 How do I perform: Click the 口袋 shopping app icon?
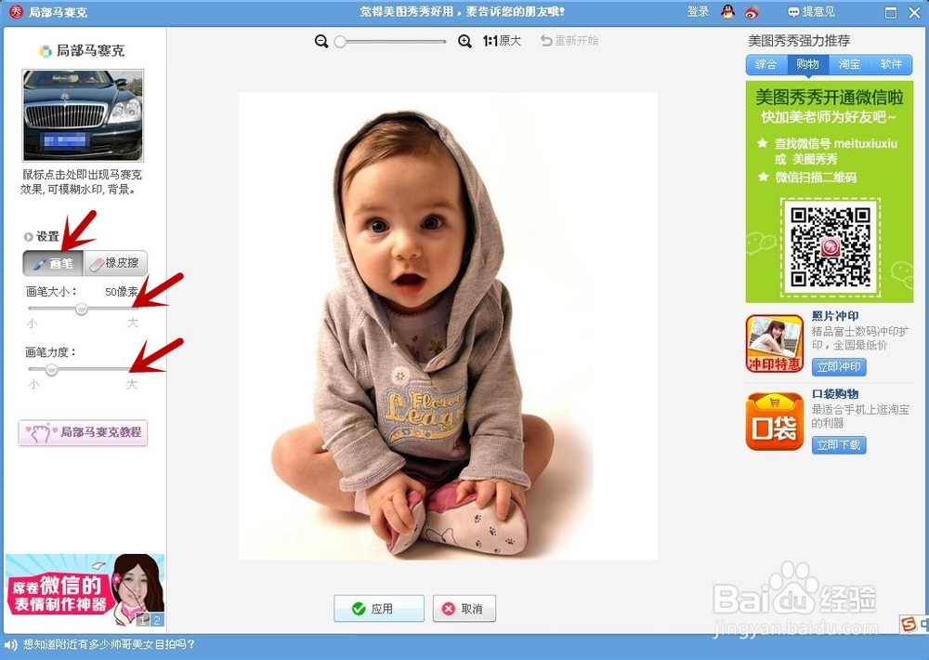click(775, 422)
